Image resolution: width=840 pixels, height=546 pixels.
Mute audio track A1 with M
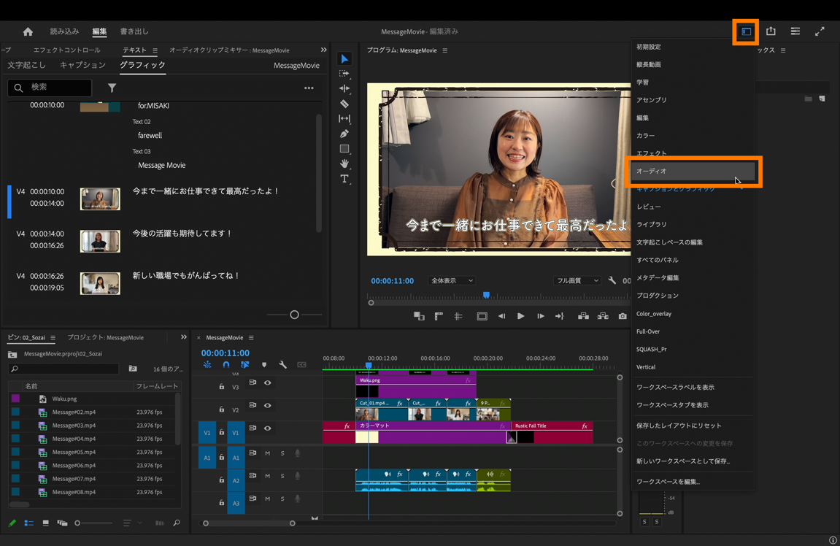pos(268,453)
